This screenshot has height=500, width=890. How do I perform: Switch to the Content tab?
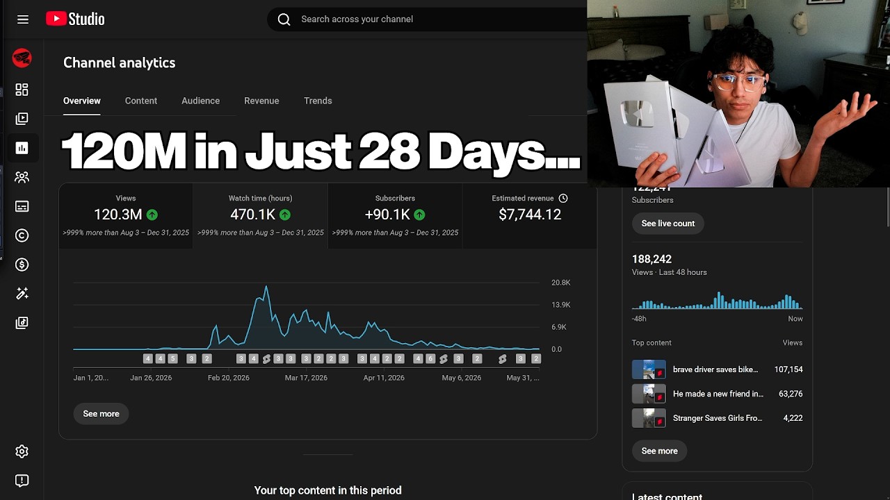[141, 101]
